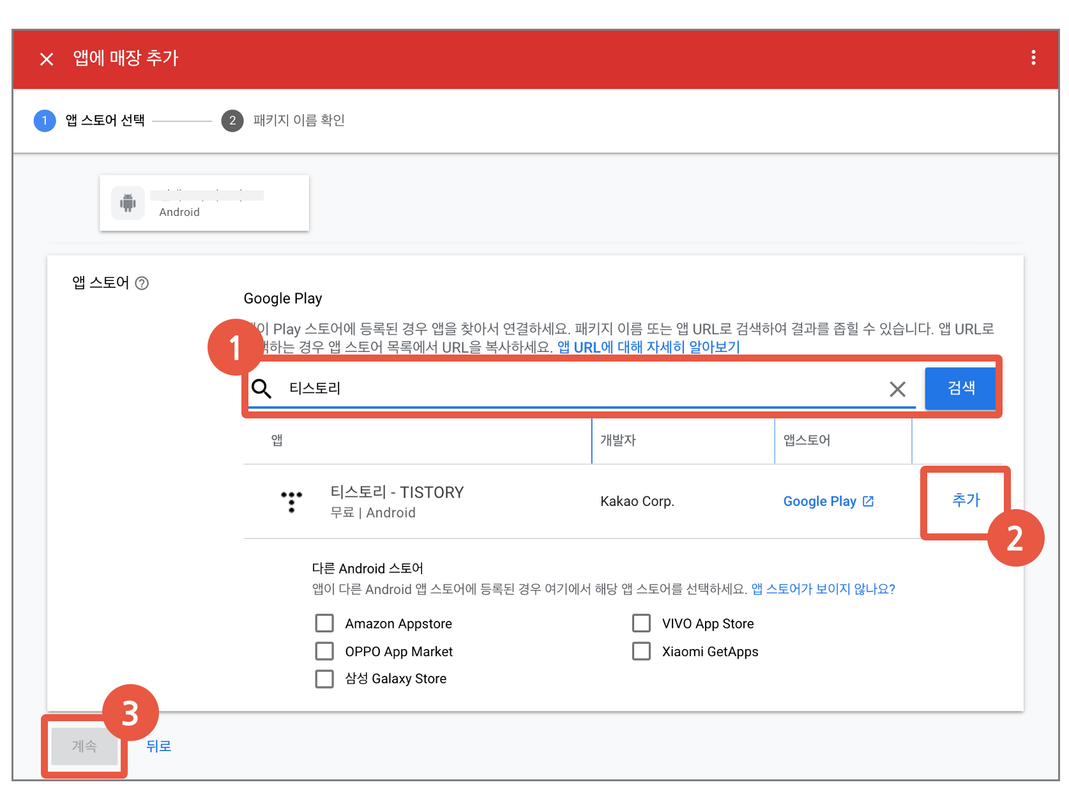
Task: Click the TISTORY app logo icon
Action: (x=291, y=501)
